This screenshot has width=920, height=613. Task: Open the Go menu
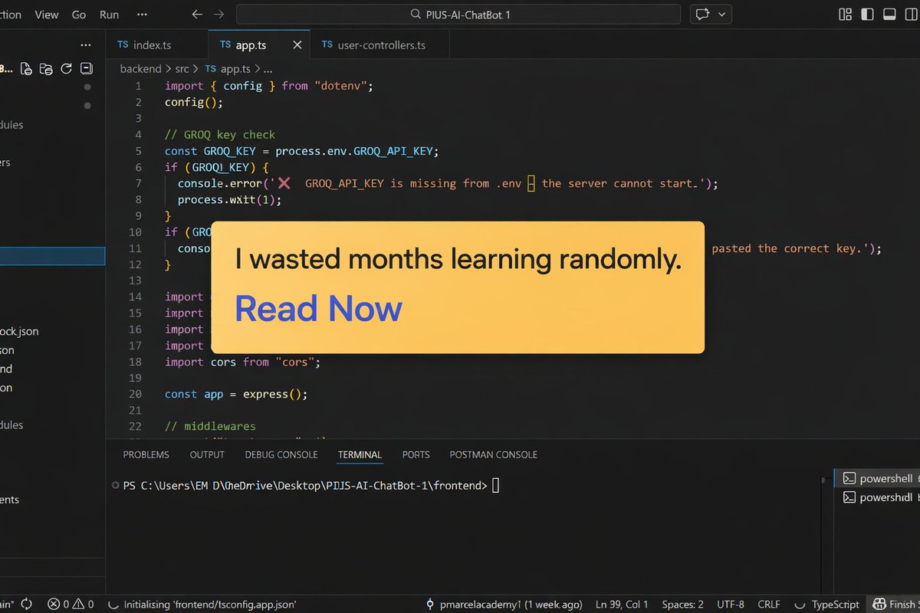pos(79,15)
